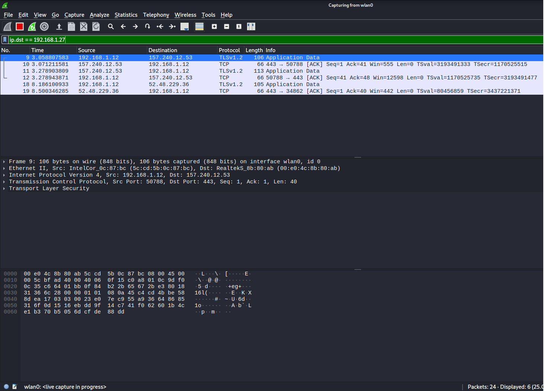
Task: Open the Statistics menu
Action: 126,15
